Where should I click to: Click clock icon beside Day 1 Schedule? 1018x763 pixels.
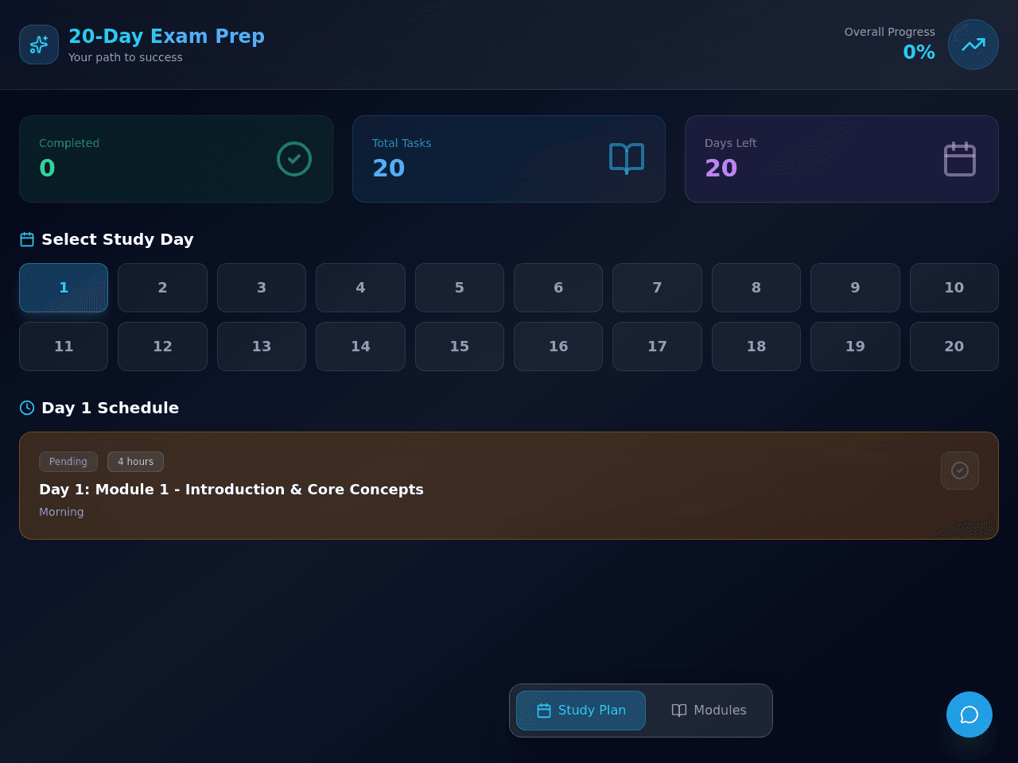(27, 408)
